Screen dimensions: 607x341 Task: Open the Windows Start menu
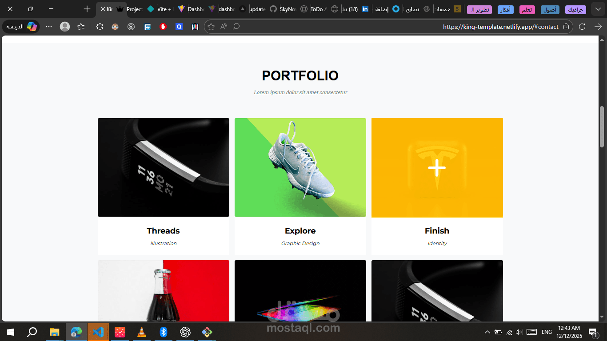[x=10, y=332]
